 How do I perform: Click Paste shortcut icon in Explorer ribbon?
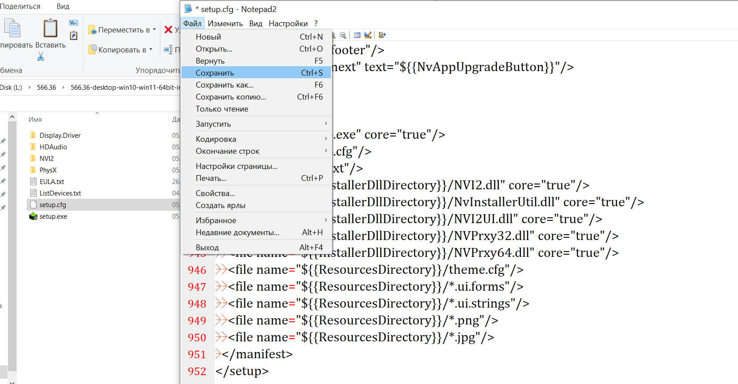click(74, 36)
